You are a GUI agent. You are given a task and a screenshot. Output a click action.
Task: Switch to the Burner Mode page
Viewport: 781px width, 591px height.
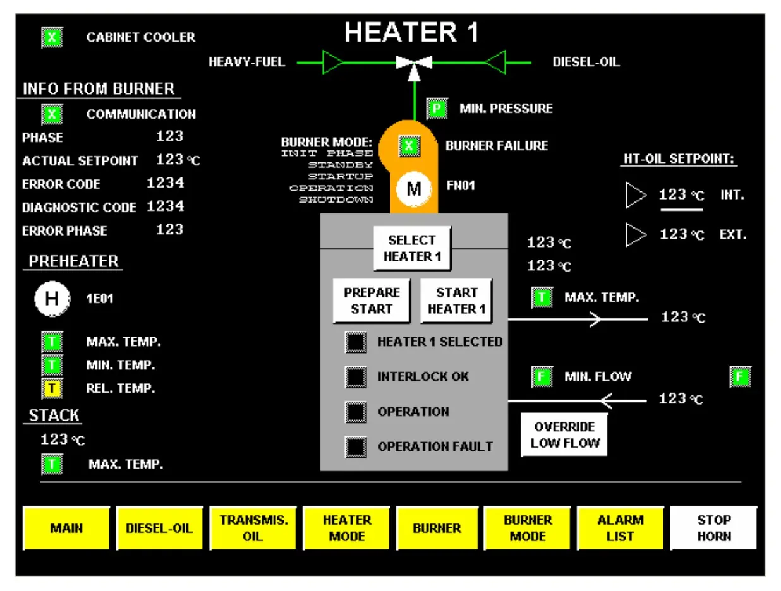point(528,528)
